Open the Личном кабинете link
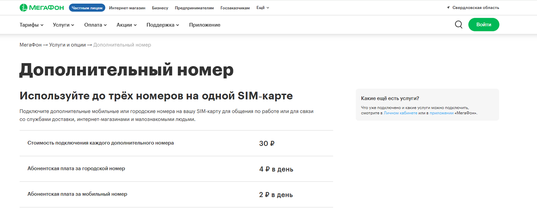Viewport: 537px width, 216px height. pyautogui.click(x=401, y=113)
